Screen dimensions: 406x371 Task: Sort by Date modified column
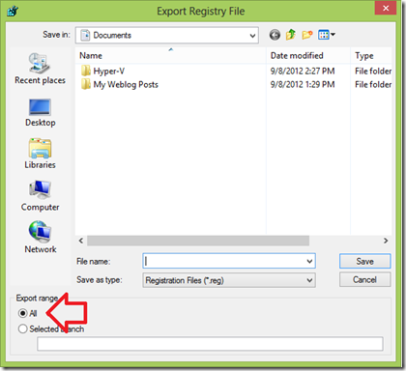click(308, 56)
